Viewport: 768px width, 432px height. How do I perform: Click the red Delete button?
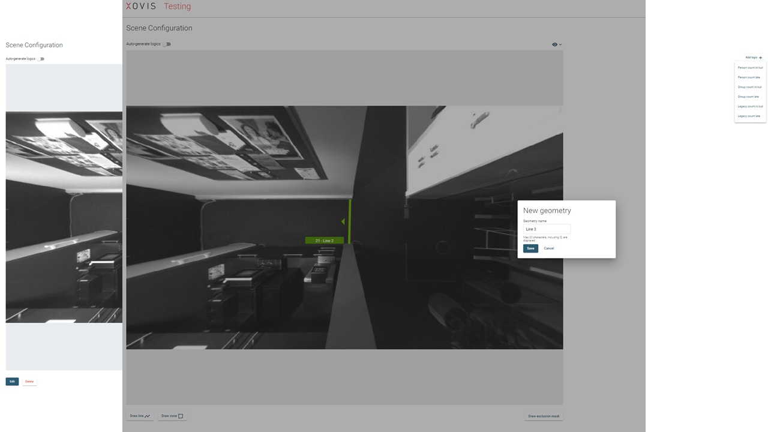29,382
